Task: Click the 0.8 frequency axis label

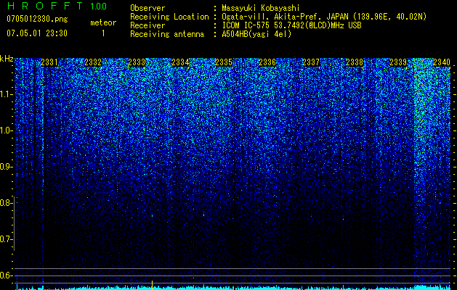Action: click(5, 203)
